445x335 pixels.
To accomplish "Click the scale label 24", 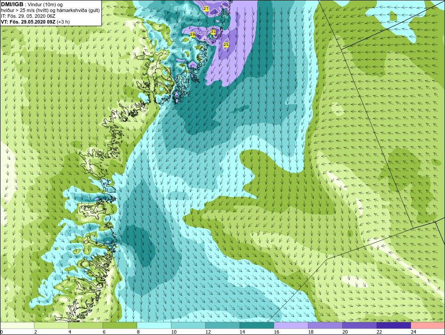I will (x=413, y=332).
